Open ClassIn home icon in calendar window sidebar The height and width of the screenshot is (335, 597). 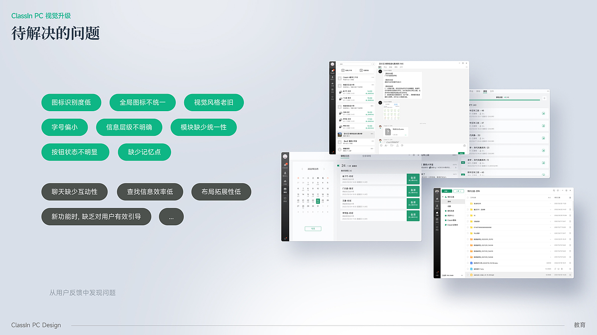click(285, 166)
